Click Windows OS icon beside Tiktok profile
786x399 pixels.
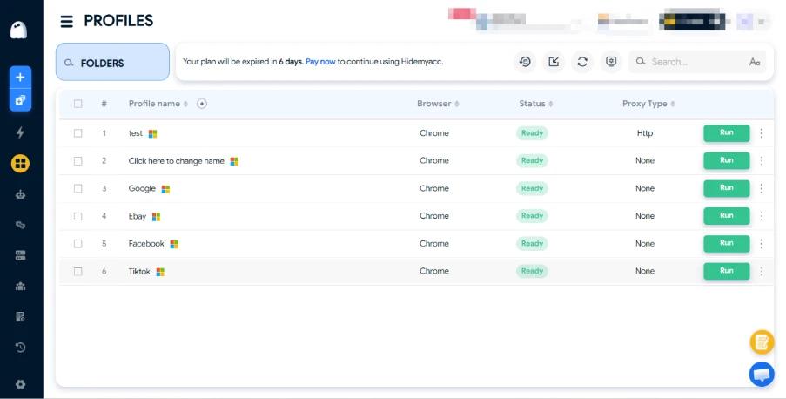[160, 272]
